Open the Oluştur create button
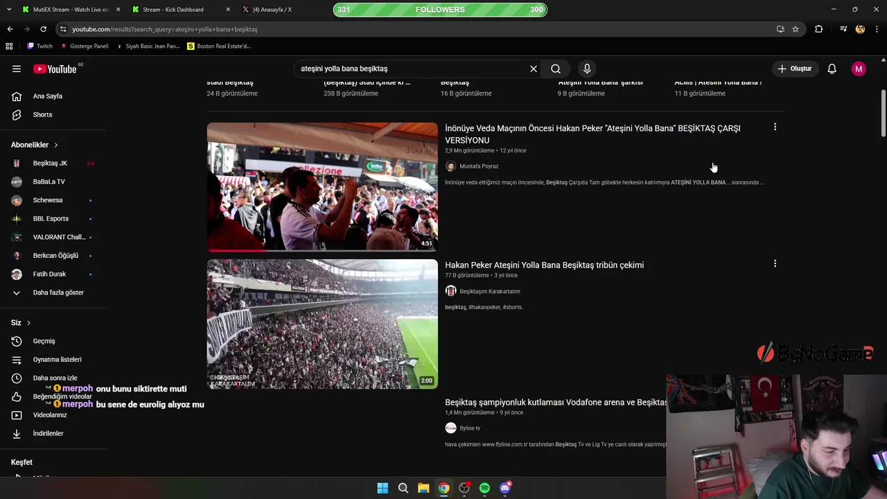 point(794,69)
